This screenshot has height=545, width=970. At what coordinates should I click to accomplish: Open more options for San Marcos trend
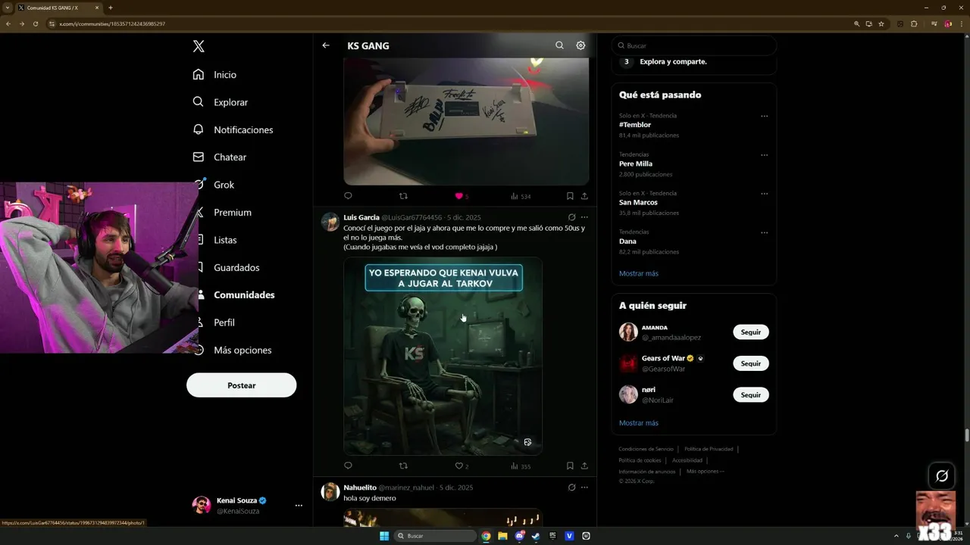pos(764,194)
